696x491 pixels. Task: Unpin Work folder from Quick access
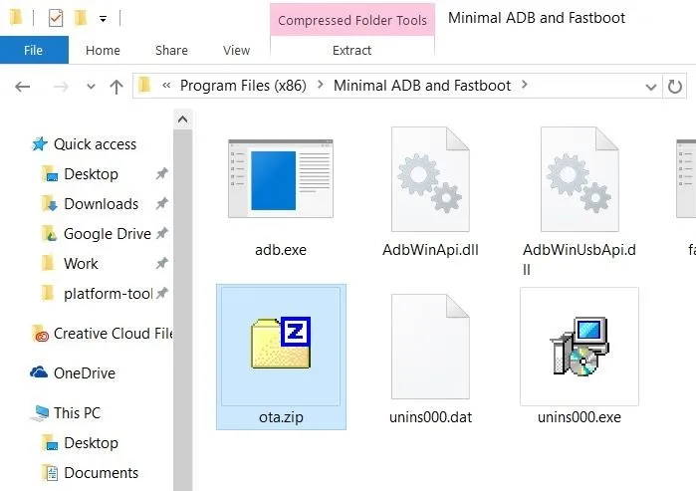point(161,263)
